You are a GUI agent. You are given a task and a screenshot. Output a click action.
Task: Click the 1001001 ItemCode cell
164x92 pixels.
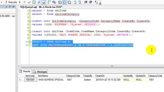pos(31,80)
